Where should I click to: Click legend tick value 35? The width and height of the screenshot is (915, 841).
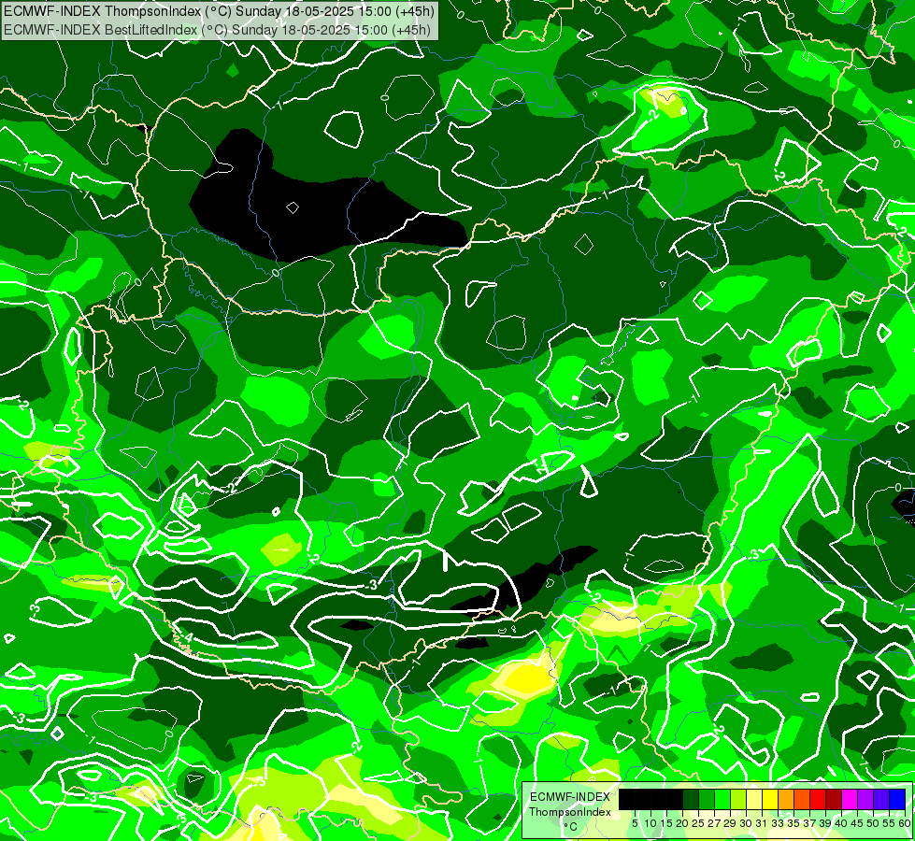pos(794,823)
